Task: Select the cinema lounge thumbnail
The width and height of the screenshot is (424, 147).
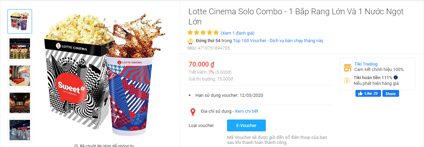Action: [x=20, y=76]
